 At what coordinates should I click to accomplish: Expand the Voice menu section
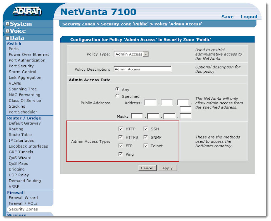(8, 31)
